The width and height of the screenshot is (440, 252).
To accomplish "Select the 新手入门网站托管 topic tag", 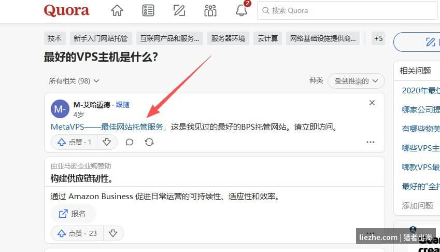I will tap(101, 38).
